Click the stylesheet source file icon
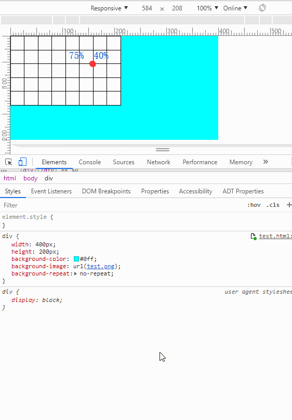The width and height of the screenshot is (292, 420). tap(253, 236)
